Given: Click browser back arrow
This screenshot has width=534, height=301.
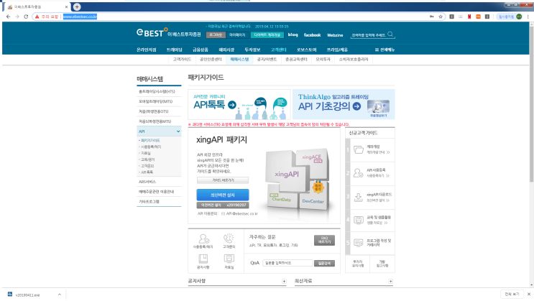Looking at the screenshot, I should pos(8,17).
